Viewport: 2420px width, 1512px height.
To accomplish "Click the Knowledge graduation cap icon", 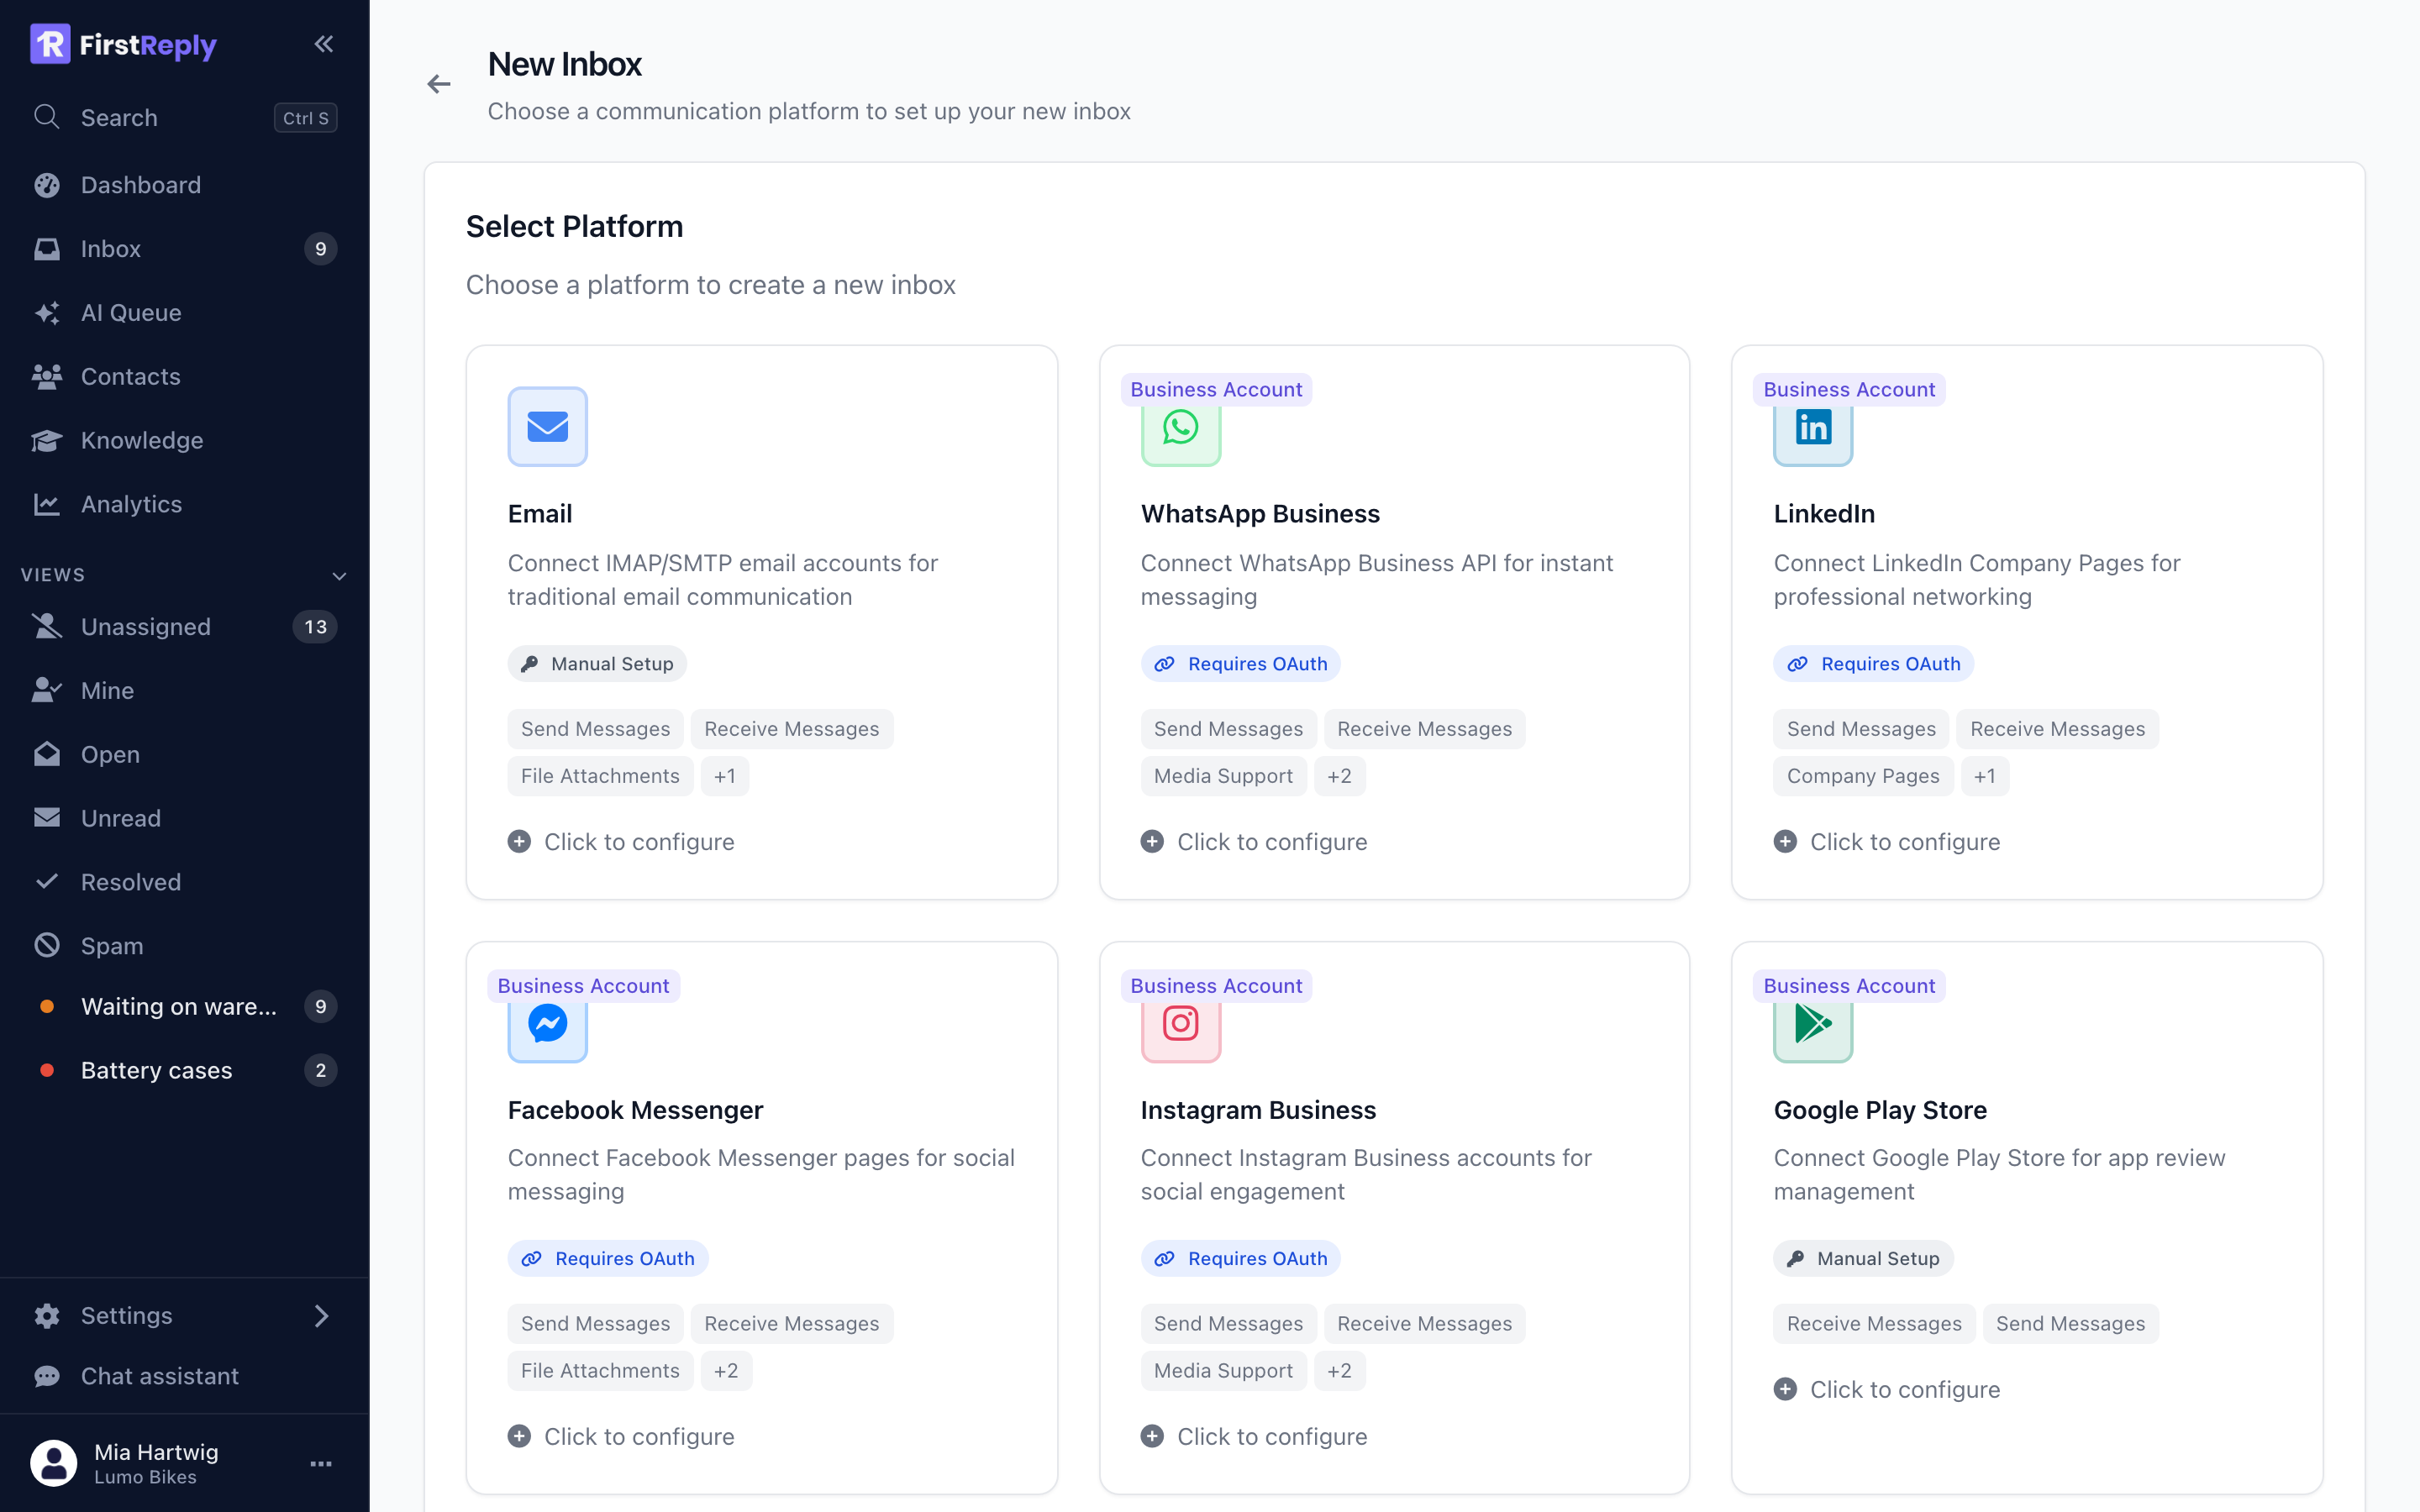I will pos(46,441).
